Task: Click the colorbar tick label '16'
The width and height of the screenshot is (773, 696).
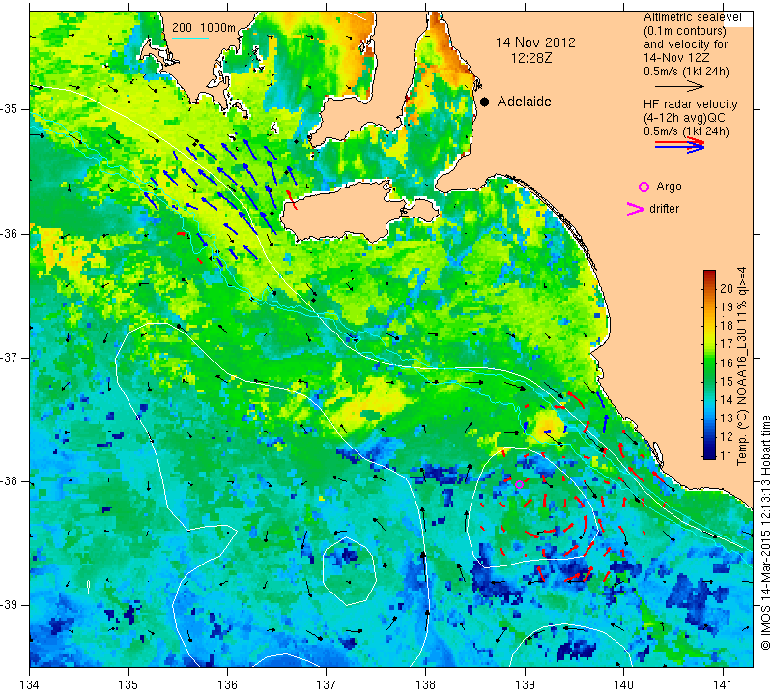Action: pyautogui.click(x=727, y=363)
